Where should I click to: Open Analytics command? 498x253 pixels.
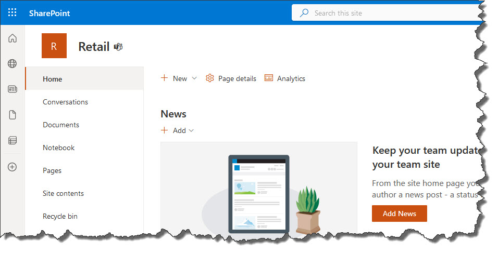pyautogui.click(x=285, y=78)
